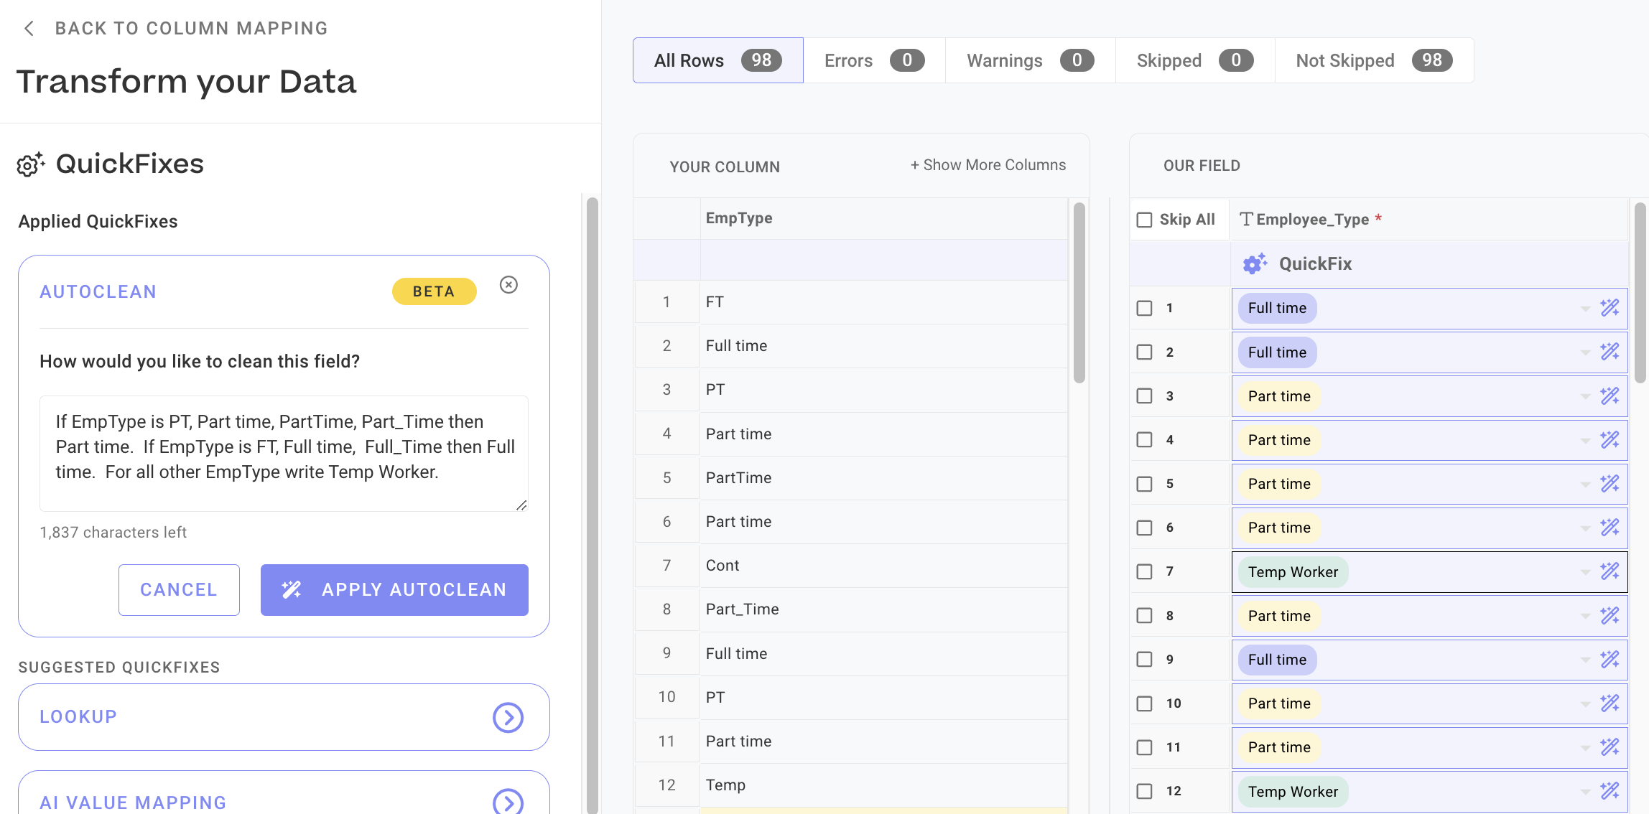The width and height of the screenshot is (1649, 814).
Task: Open the row 10 Part time dropdown
Action: (x=1584, y=703)
